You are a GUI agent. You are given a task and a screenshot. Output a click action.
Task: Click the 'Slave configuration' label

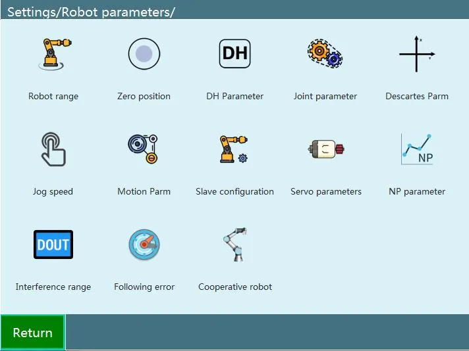point(234,191)
